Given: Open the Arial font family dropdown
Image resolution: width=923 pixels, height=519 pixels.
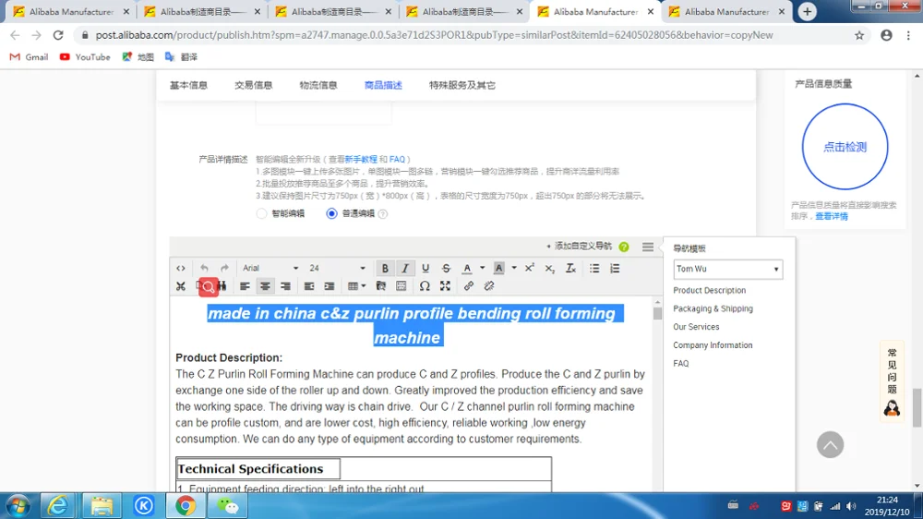Looking at the screenshot, I should coord(270,269).
